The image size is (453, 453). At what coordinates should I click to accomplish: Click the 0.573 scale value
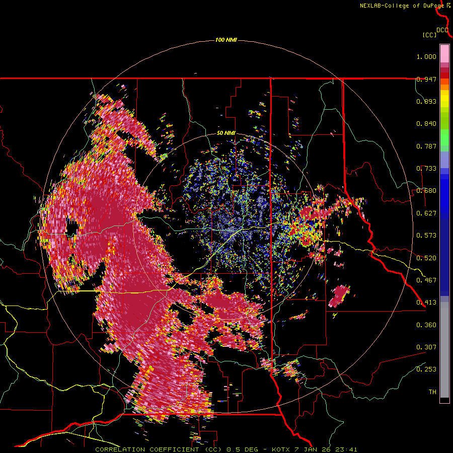pyautogui.click(x=426, y=236)
